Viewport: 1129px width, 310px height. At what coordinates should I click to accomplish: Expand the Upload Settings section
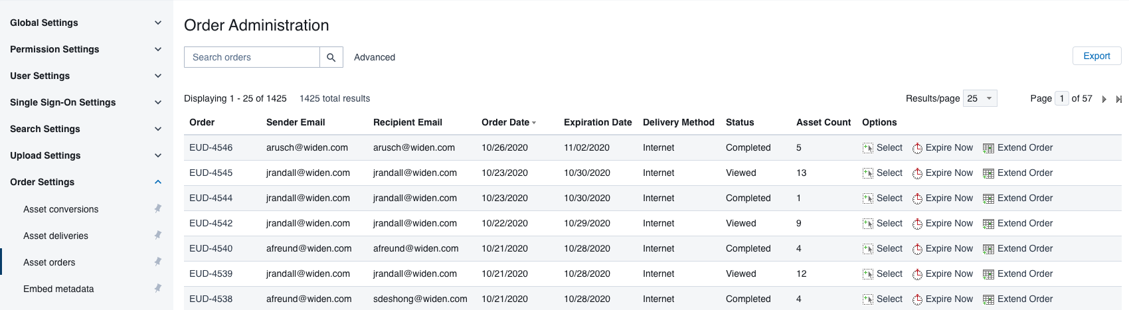point(158,155)
